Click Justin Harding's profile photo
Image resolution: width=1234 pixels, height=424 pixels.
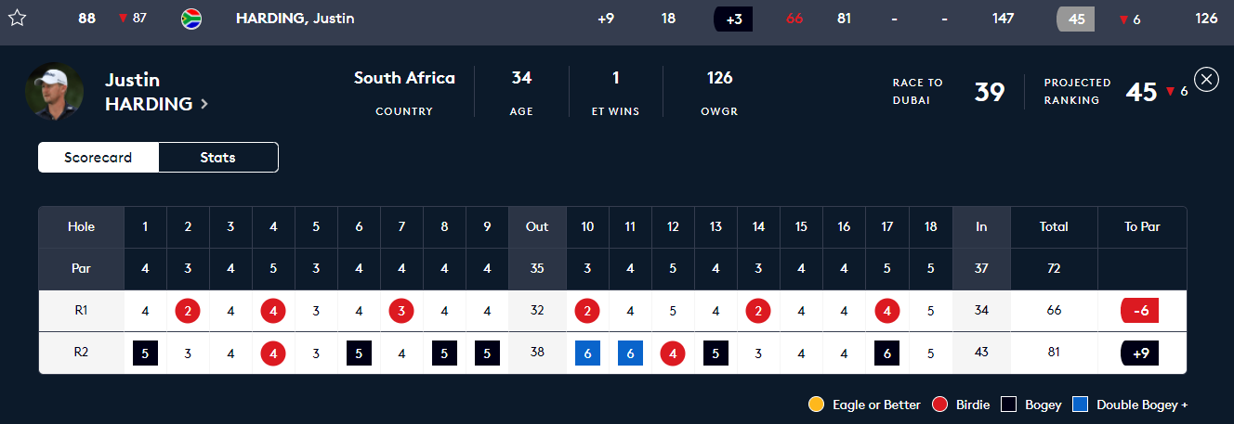click(54, 91)
